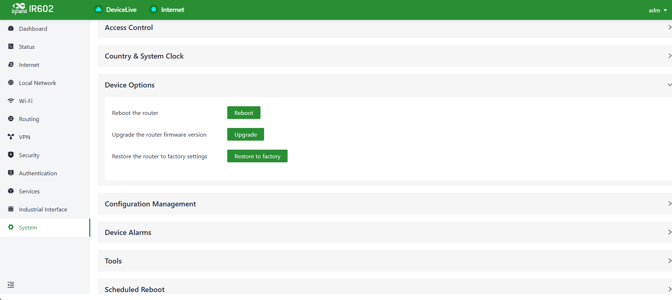The width and height of the screenshot is (672, 300).
Task: Open the Dashboard menu label
Action: (33, 29)
